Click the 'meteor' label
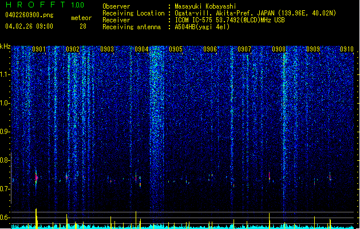The image size is (360, 229). (81, 18)
